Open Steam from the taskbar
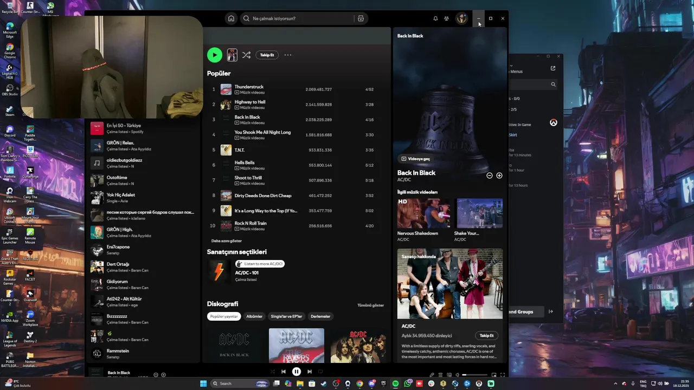This screenshot has height=390, width=694. tap(324, 383)
